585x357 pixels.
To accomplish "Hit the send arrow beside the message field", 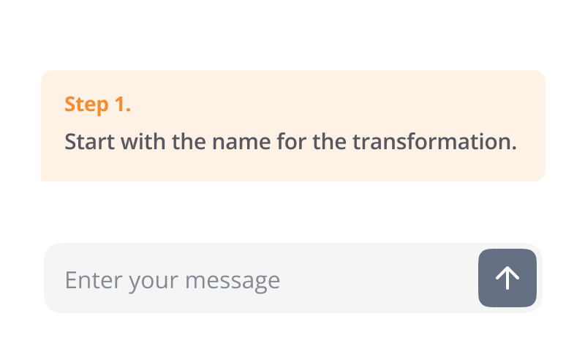I will point(507,278).
